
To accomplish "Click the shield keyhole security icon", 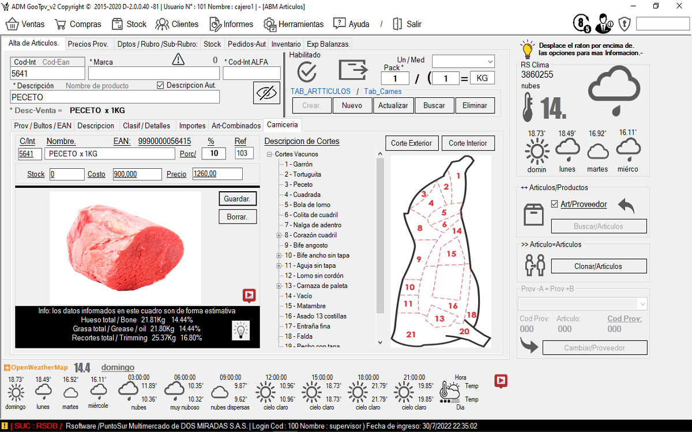I will coord(625,24).
